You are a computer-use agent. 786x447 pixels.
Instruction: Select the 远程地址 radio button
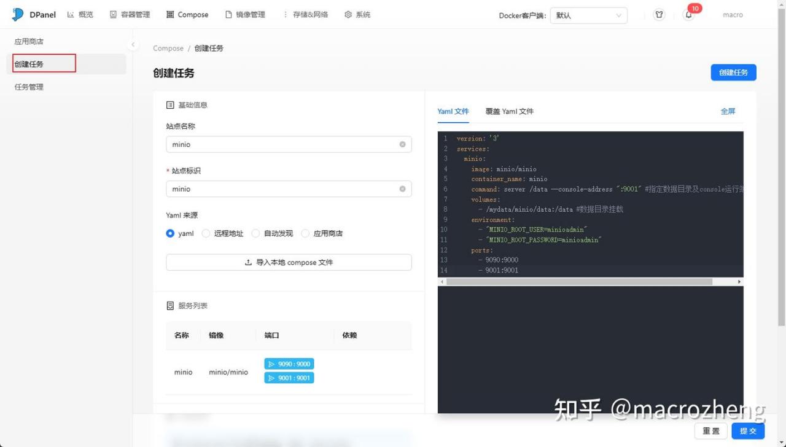206,233
